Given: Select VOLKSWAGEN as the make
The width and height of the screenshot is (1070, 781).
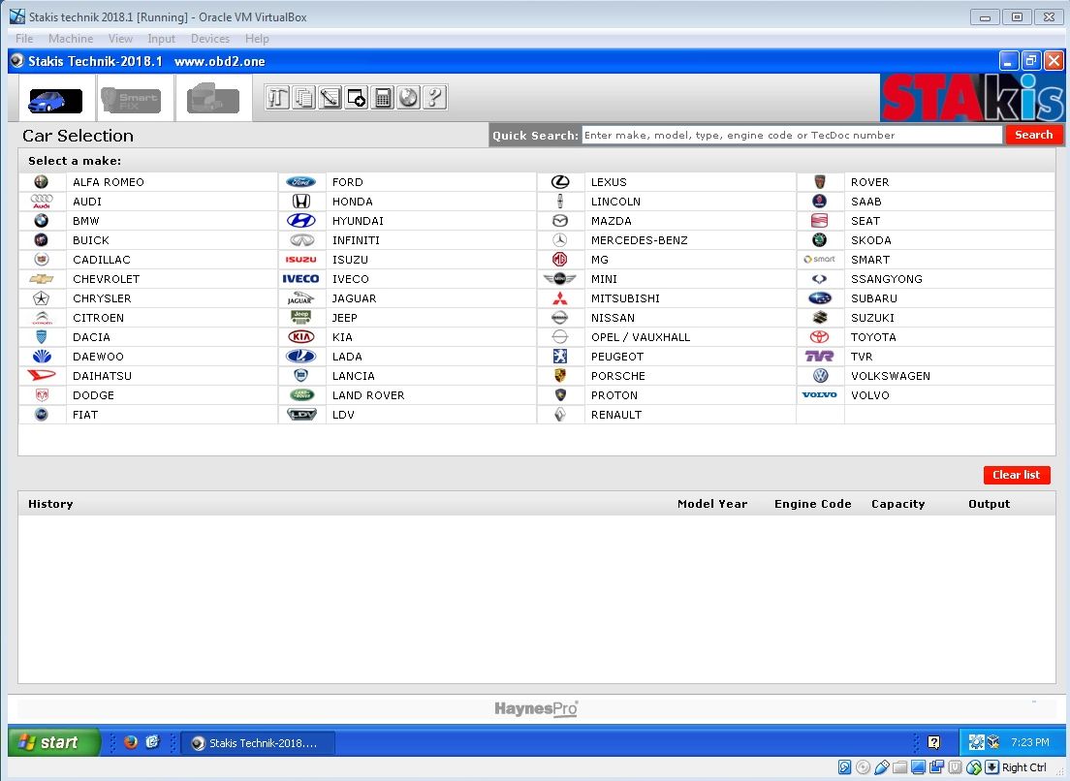Looking at the screenshot, I should click(x=890, y=376).
